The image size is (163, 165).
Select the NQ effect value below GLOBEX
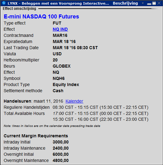(x=56, y=72)
